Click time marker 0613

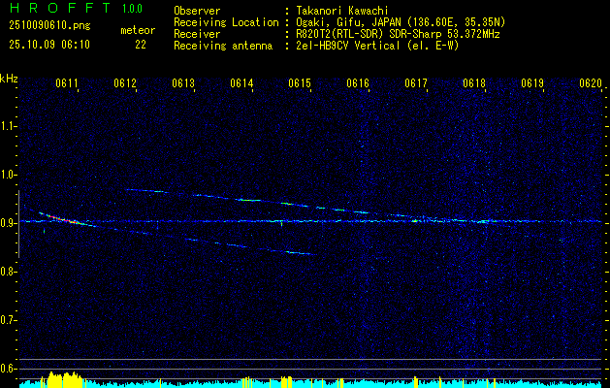183,83
